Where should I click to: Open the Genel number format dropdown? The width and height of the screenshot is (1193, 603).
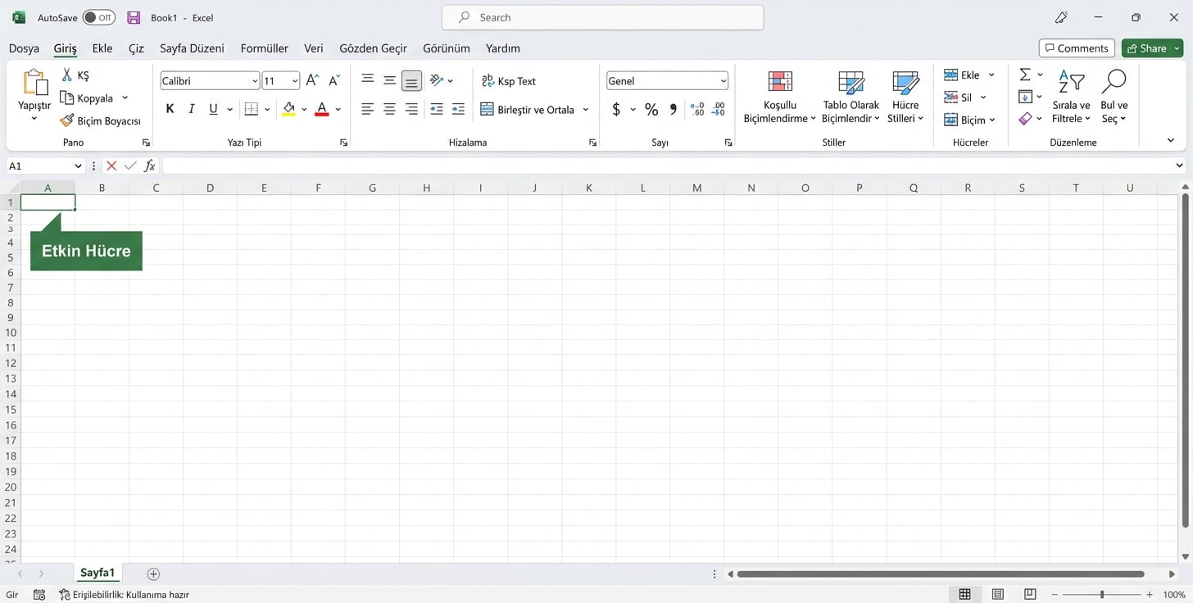pos(724,80)
